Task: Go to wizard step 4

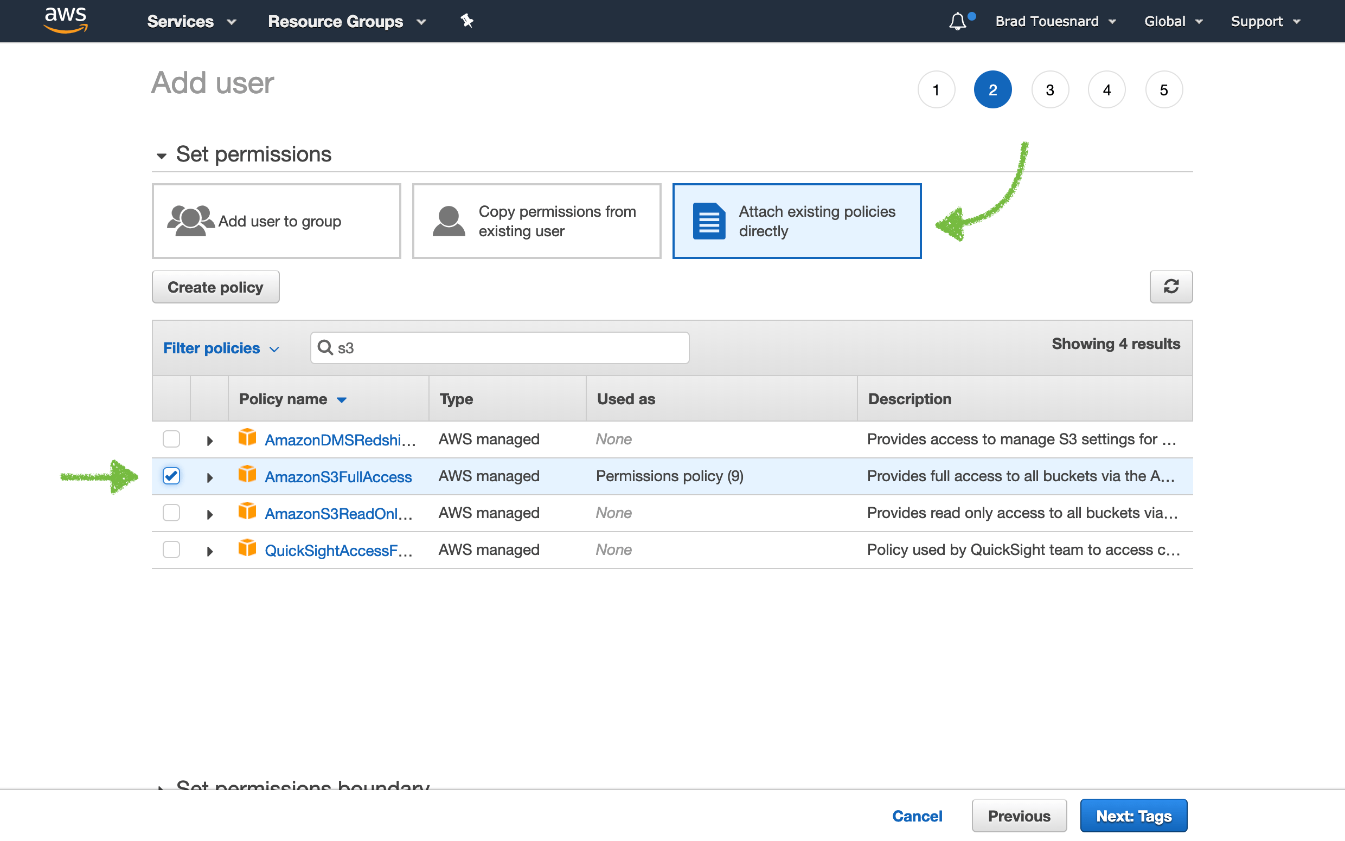Action: click(1107, 89)
